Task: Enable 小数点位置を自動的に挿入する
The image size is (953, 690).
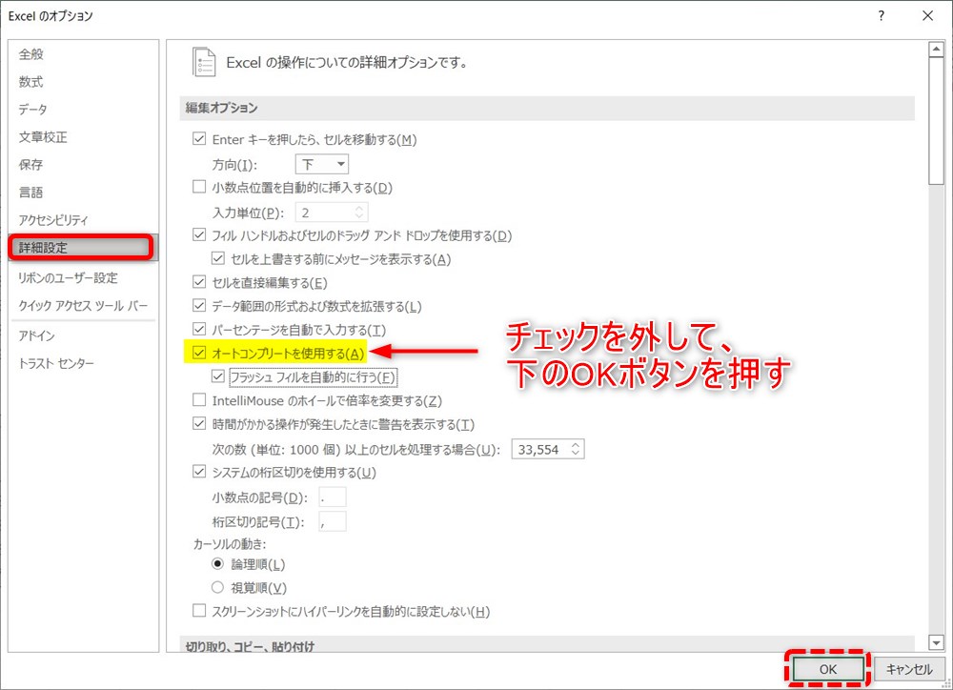Action: click(198, 187)
